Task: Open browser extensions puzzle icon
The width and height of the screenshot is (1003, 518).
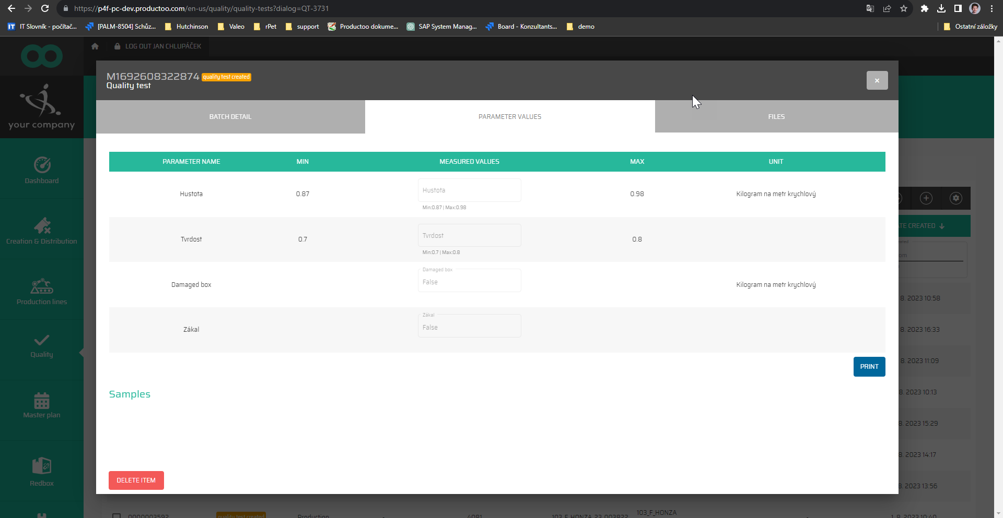Action: [x=924, y=8]
